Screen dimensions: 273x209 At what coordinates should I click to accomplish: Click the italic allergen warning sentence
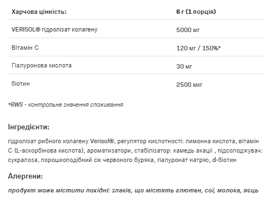pyautogui.click(x=133, y=190)
